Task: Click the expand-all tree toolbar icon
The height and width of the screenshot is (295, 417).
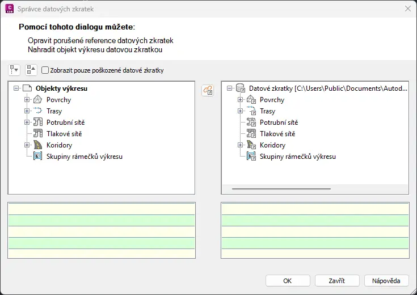Action: [x=14, y=70]
